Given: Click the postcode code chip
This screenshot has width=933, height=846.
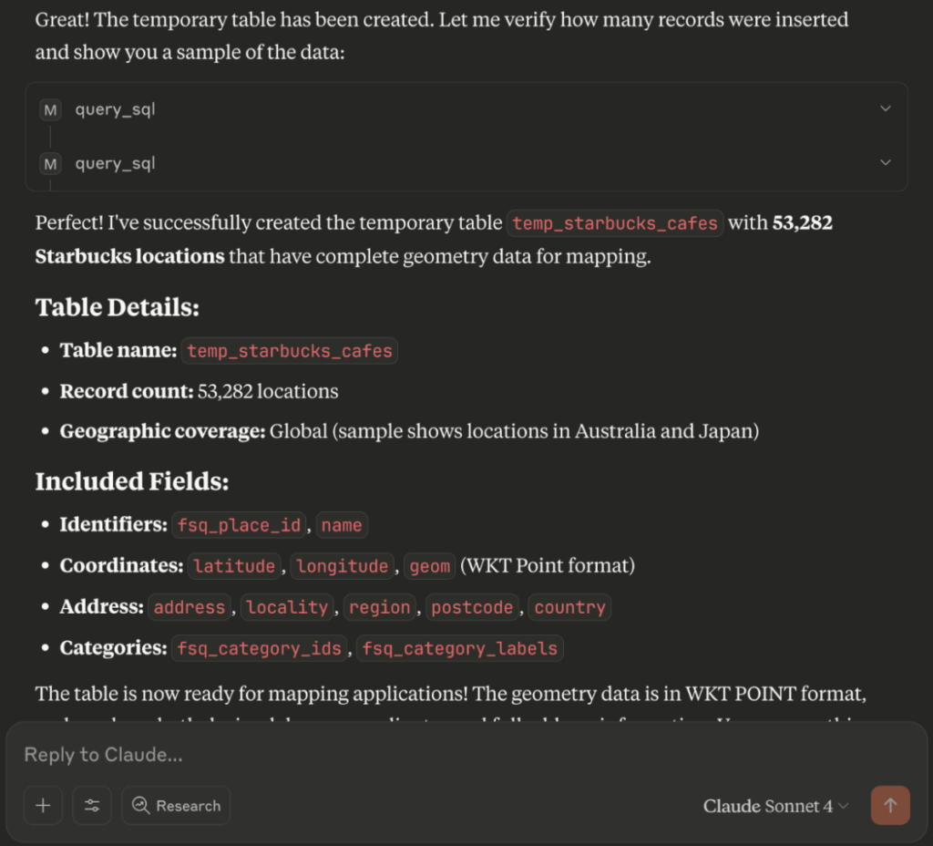Looking at the screenshot, I should point(472,607).
